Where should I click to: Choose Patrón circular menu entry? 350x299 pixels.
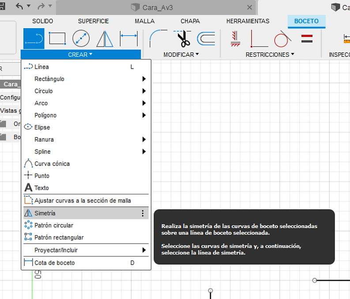(x=86, y=225)
